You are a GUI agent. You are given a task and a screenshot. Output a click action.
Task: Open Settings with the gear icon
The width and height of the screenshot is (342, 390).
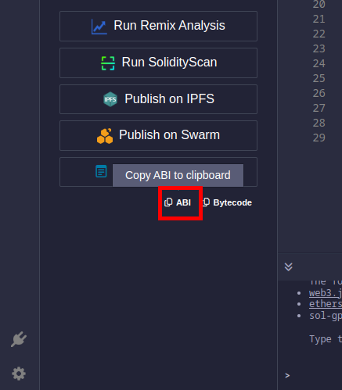(19, 374)
